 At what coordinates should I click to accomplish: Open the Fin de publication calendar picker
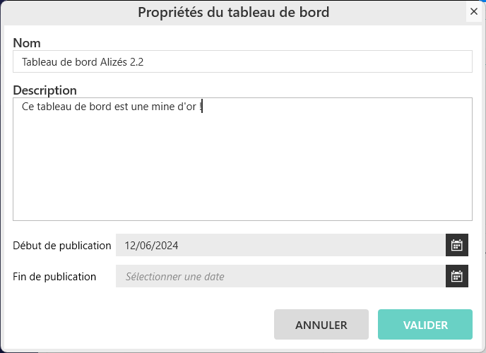click(x=457, y=276)
